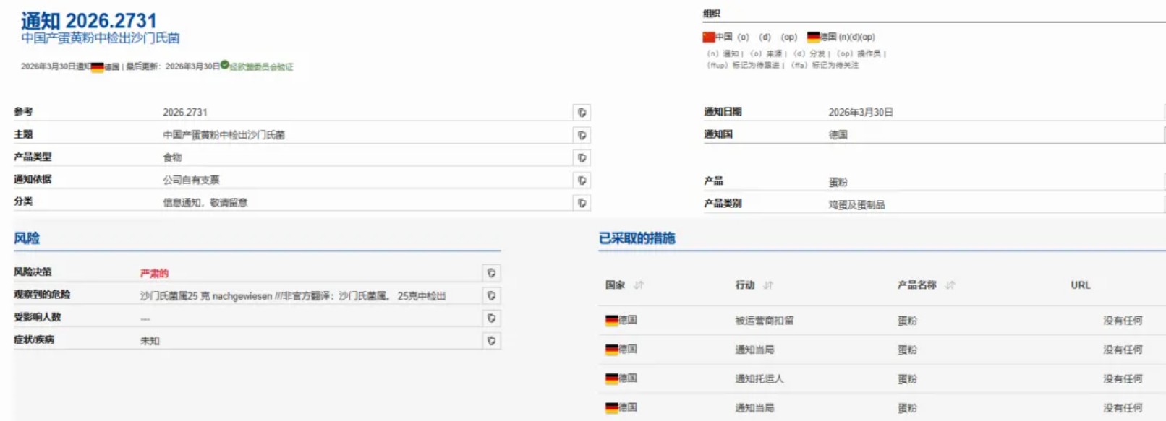Click the 产品类别 value 鸡蛋及蛋制品
The height and width of the screenshot is (421, 1166).
[x=856, y=205]
